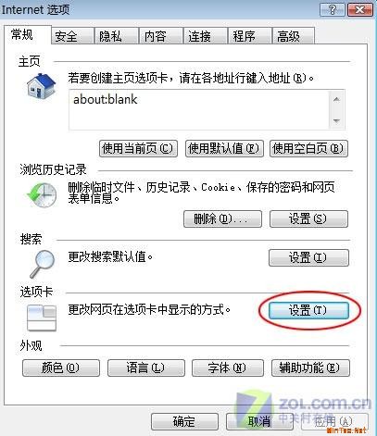Screen dimensions: 377x436
Task: Click the magnifying glass search icon
Action: pos(43,264)
